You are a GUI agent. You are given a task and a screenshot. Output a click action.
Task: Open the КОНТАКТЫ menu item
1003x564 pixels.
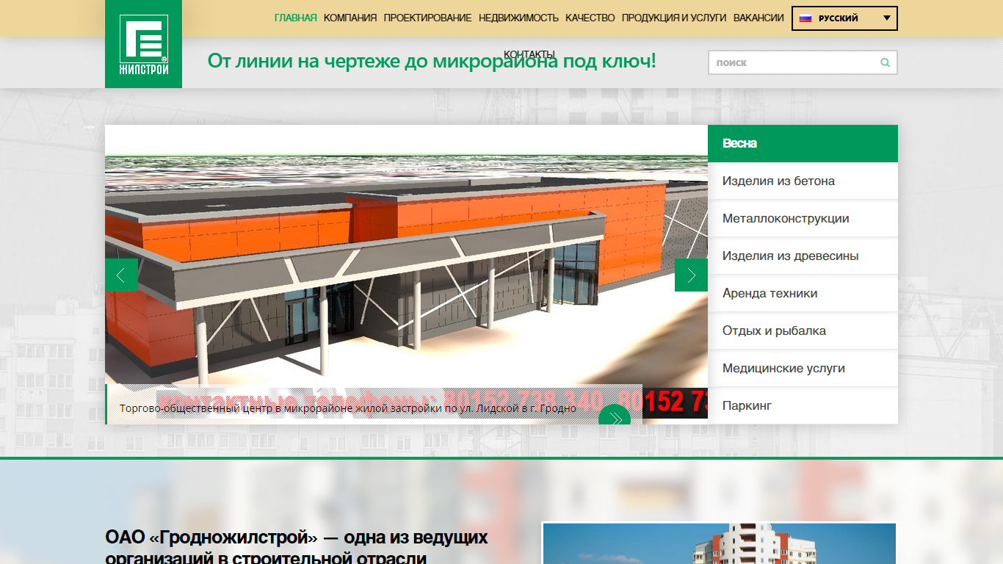[529, 54]
